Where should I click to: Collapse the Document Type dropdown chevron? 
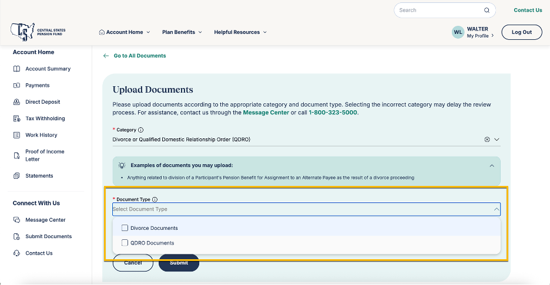(x=497, y=209)
